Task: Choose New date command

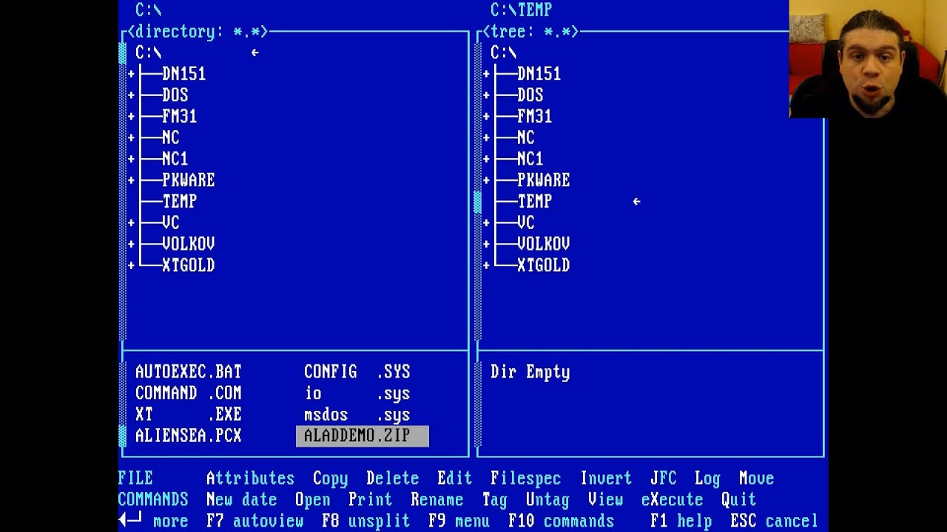Action: pos(241,500)
